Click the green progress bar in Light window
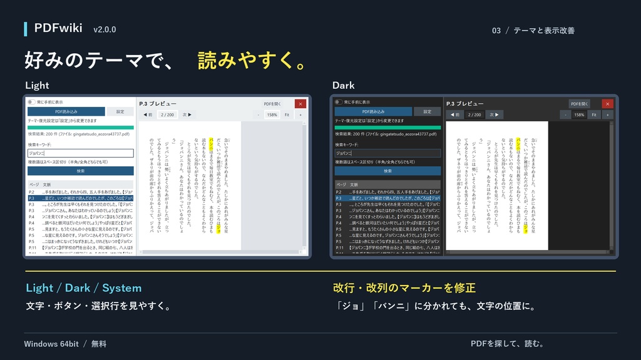Image resolution: width=641 pixels, height=360 pixels. 81,127
